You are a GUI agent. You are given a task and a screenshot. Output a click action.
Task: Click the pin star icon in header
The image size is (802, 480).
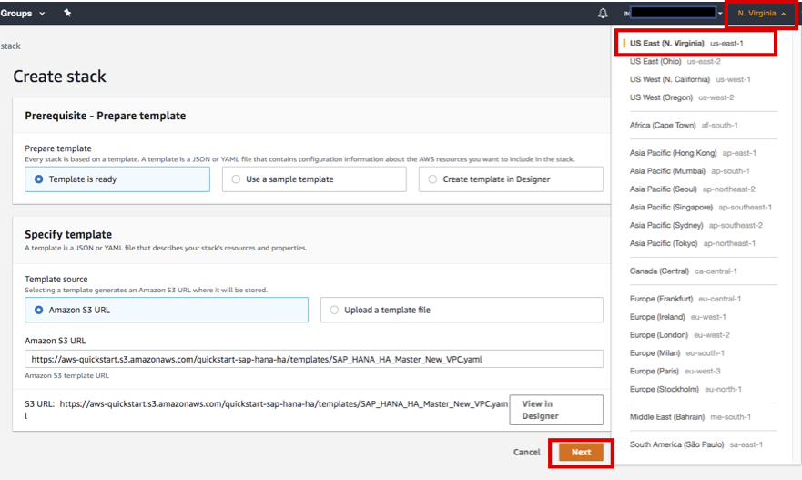(x=67, y=14)
